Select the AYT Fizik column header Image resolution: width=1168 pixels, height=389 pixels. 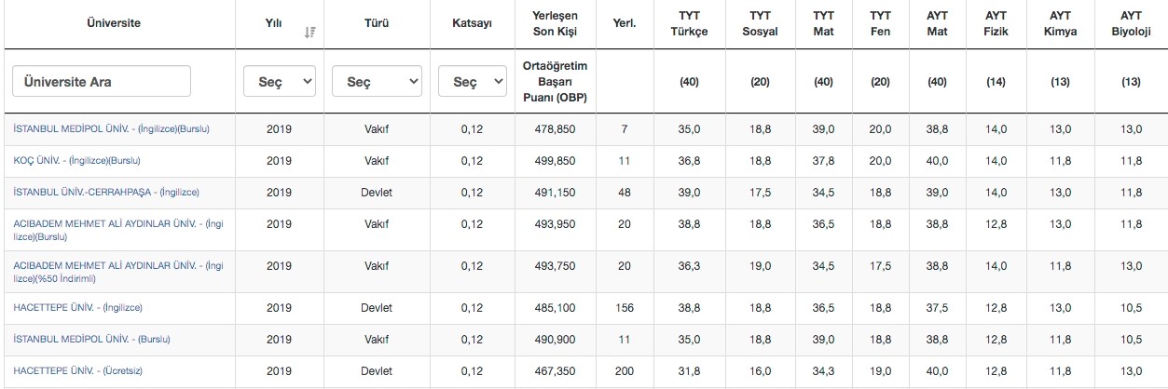click(996, 23)
